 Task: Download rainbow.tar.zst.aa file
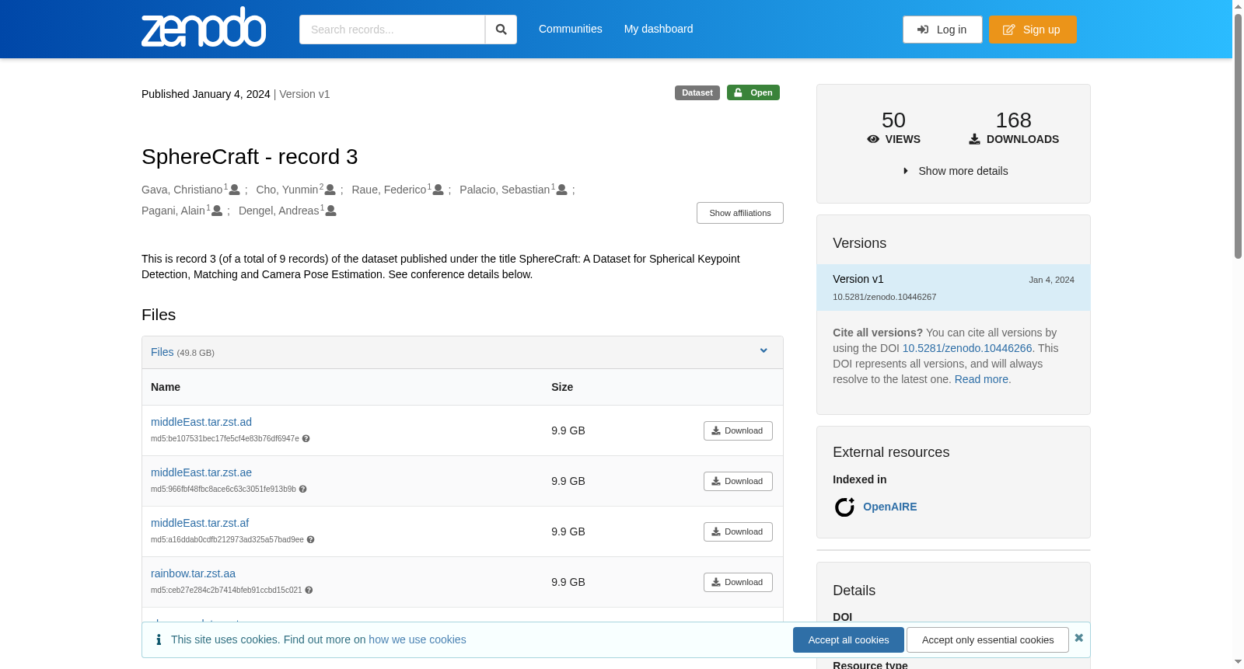(738, 582)
